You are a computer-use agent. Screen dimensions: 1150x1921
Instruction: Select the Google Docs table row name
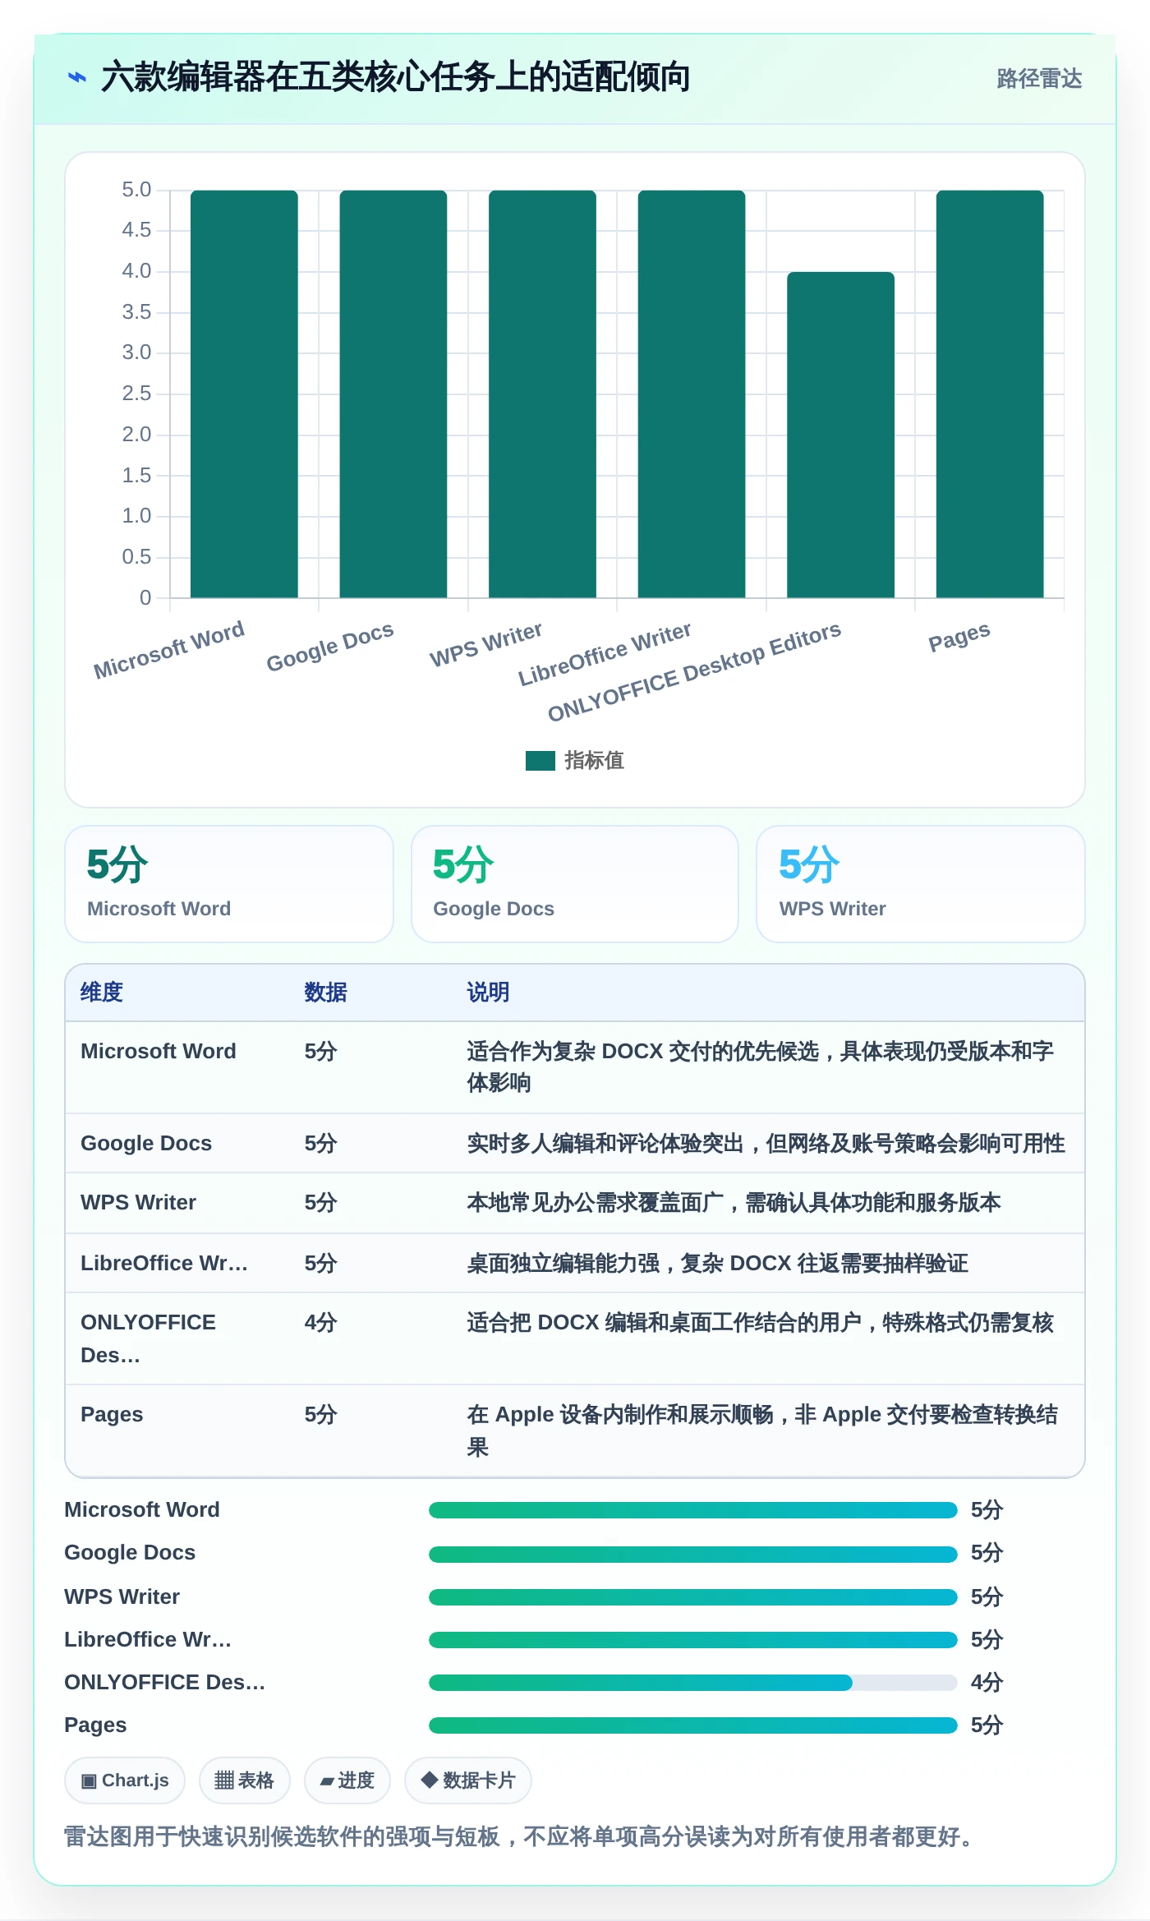[146, 1143]
